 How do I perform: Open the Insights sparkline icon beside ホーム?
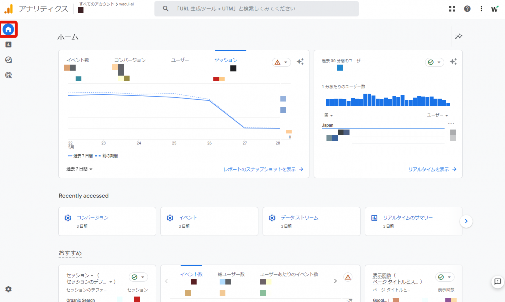(459, 36)
